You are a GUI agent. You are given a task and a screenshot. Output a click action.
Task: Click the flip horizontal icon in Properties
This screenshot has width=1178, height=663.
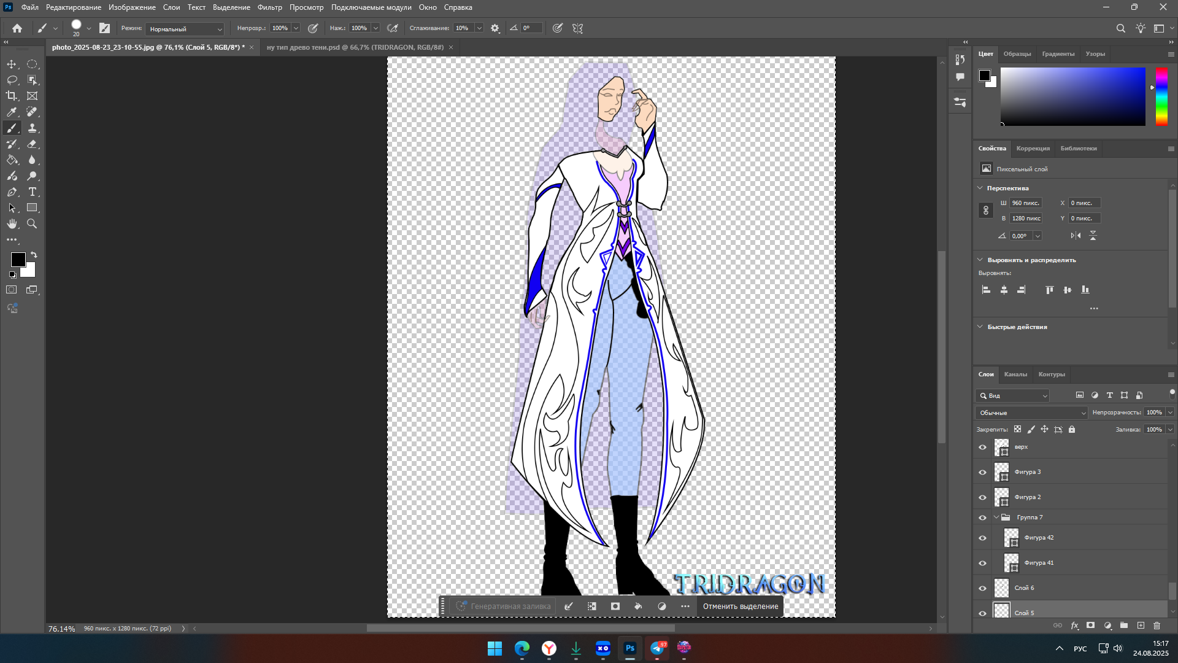1076,236
